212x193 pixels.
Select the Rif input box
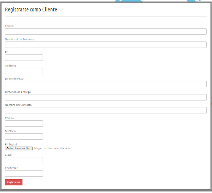(x=24, y=58)
